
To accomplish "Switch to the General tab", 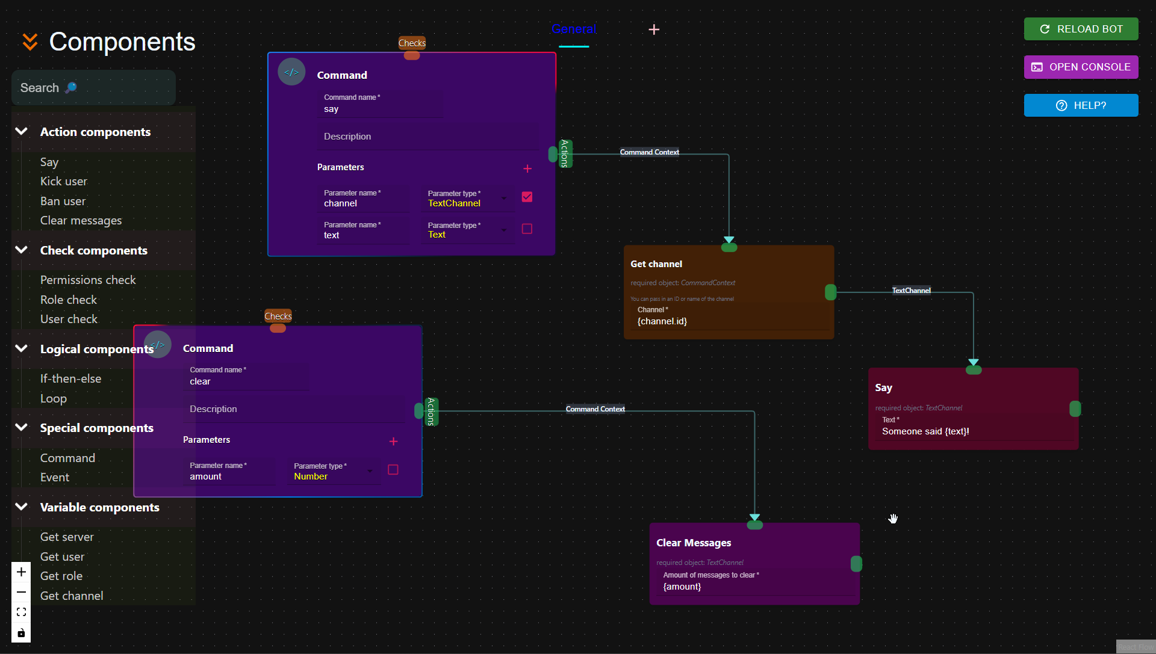I will click(574, 29).
